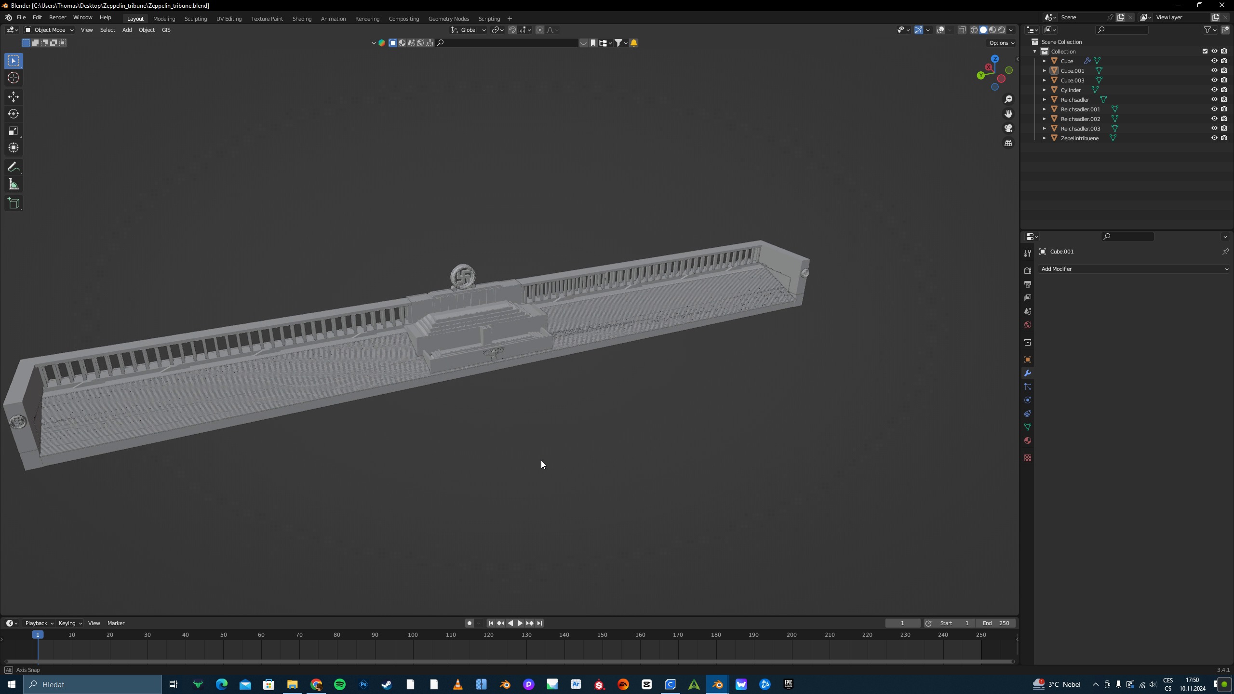
Task: Toggle X-ray display
Action: coord(962,30)
